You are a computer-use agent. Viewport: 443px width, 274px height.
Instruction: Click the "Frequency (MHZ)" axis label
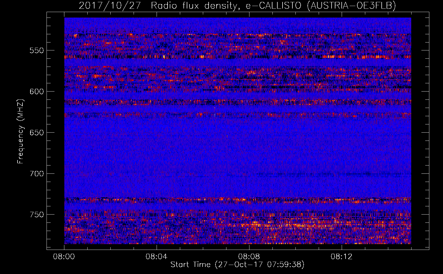point(21,132)
